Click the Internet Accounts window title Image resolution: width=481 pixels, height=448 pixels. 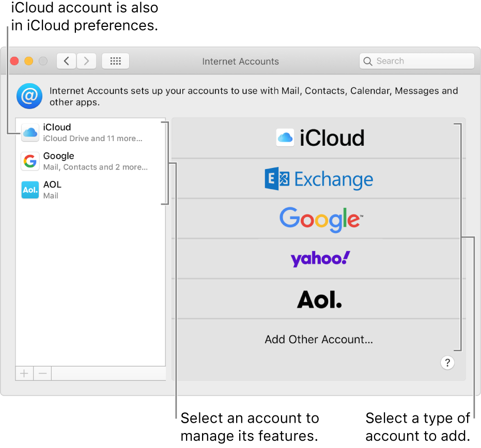tap(241, 61)
